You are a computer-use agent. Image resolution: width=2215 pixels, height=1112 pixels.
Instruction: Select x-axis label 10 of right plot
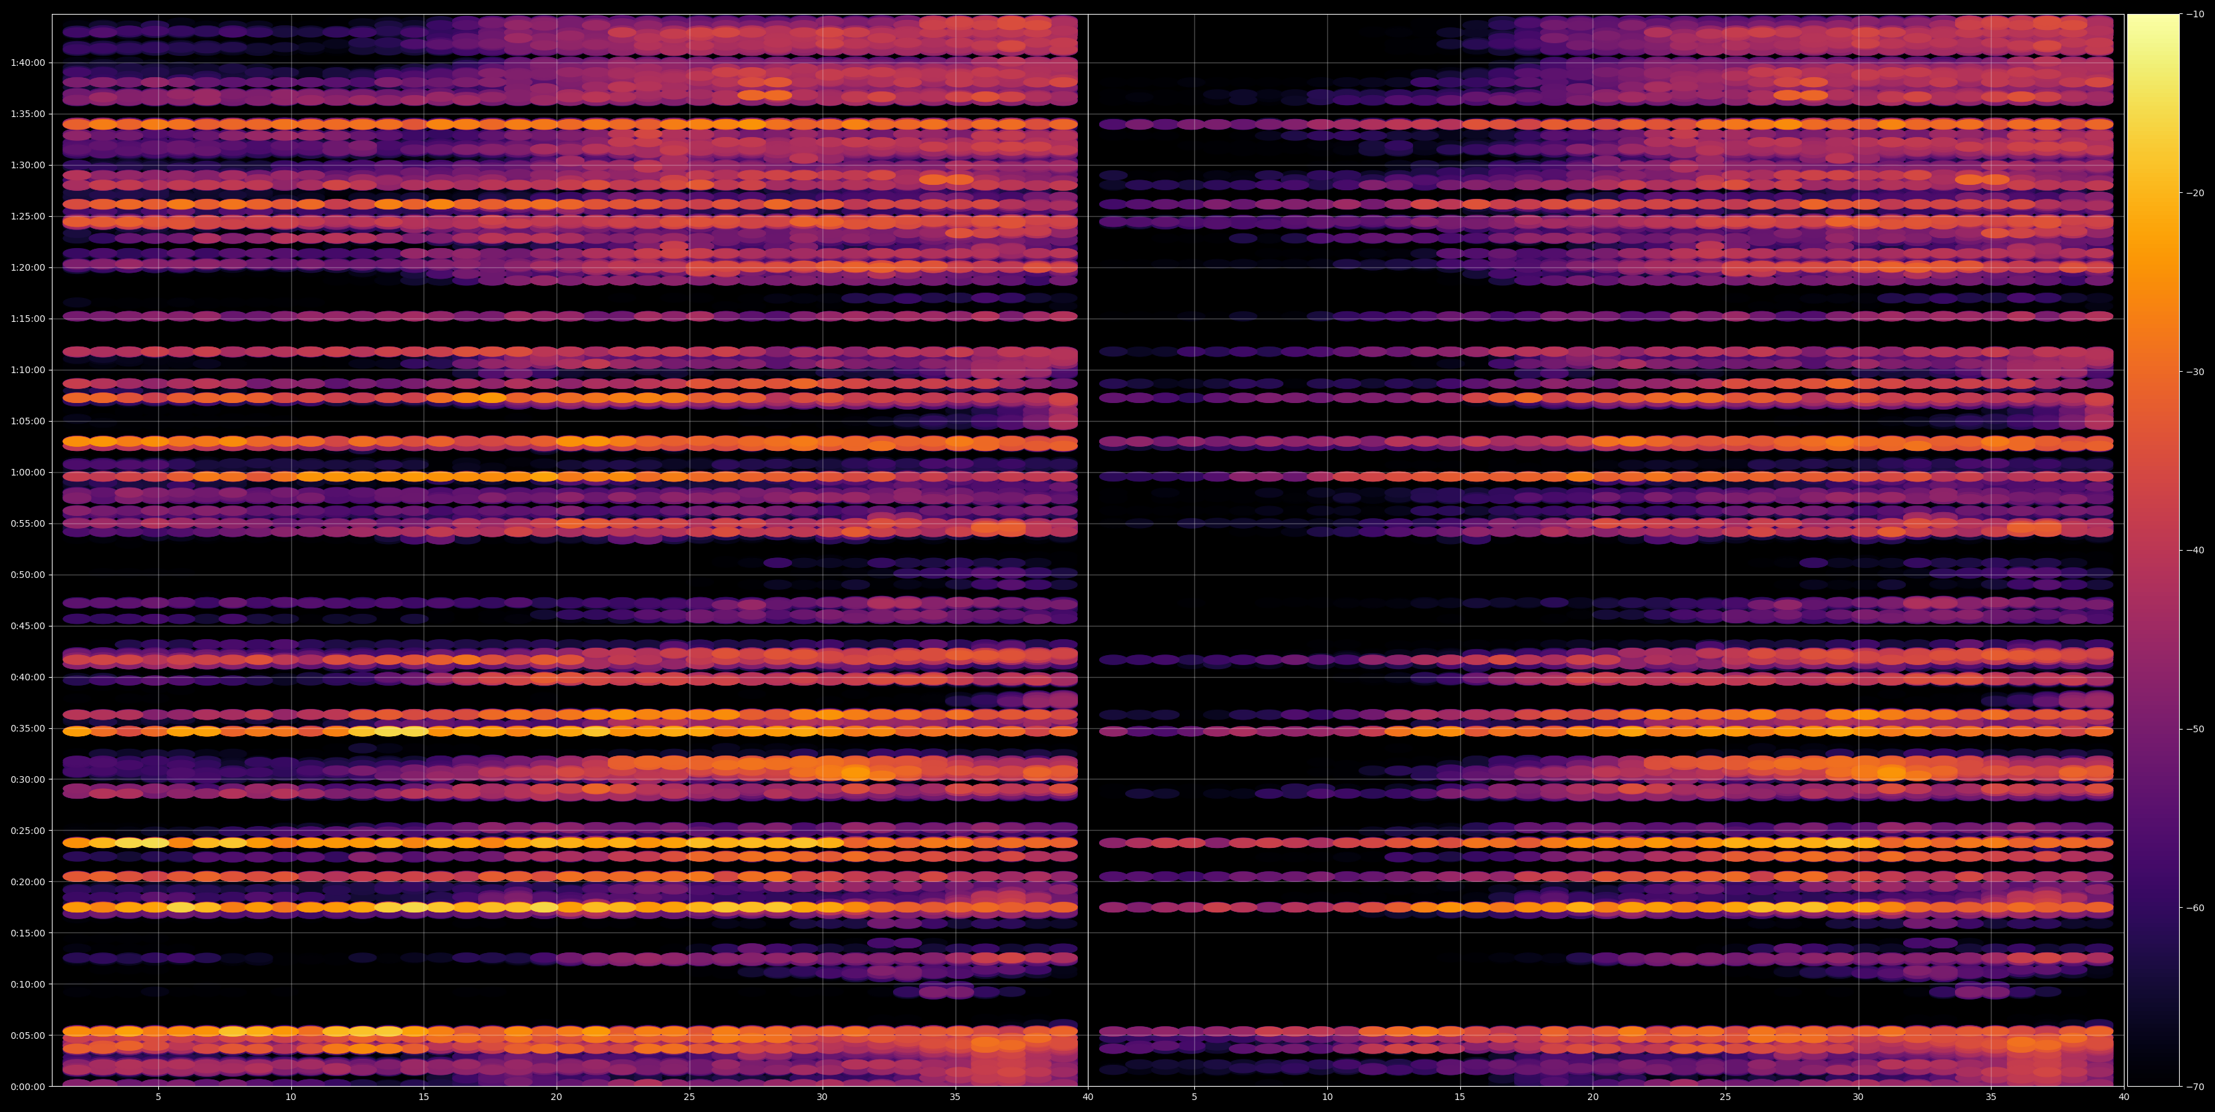coord(1327,1097)
